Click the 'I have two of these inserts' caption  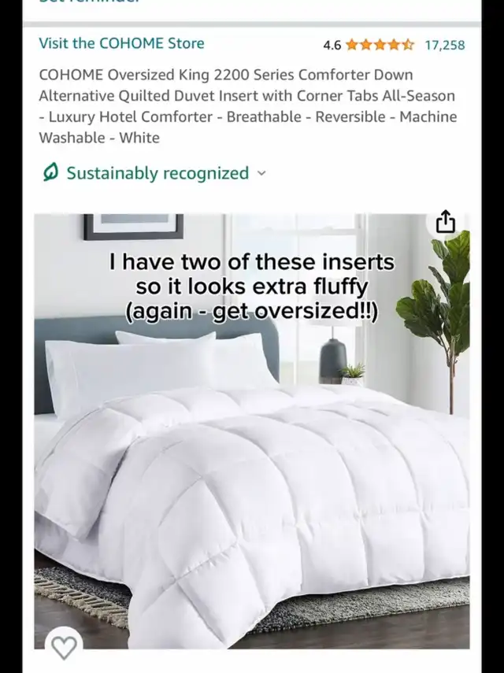coord(251,287)
